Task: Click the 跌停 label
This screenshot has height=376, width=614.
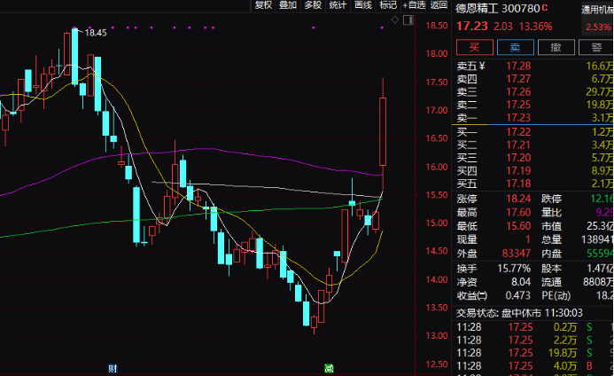Action: point(551,199)
